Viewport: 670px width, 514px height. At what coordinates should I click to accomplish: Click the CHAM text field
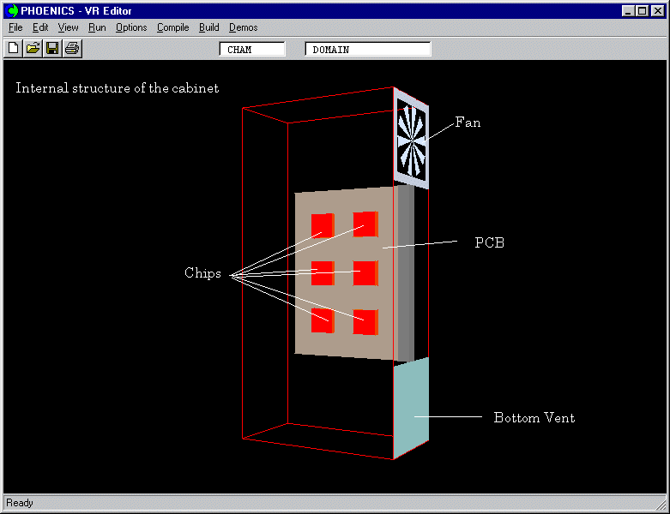click(252, 50)
